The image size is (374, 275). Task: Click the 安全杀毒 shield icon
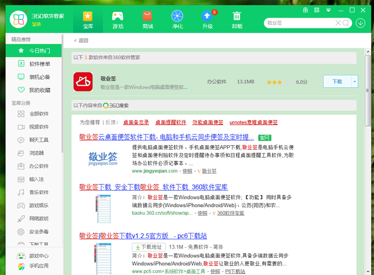(21, 232)
